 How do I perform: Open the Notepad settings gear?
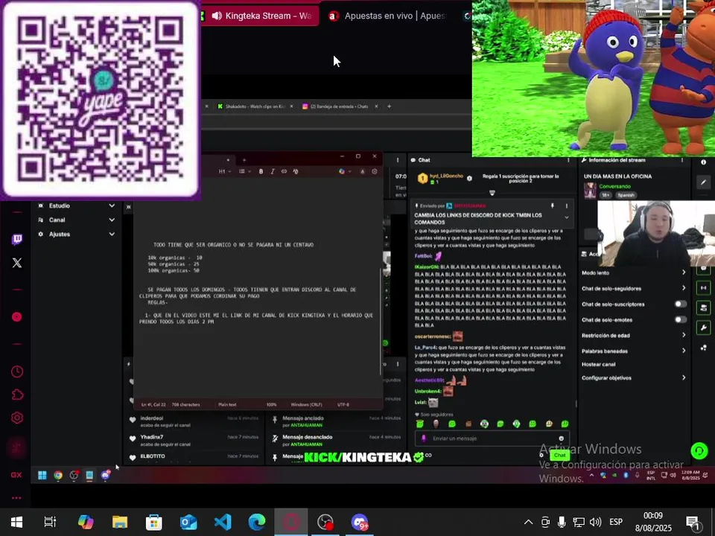[375, 171]
